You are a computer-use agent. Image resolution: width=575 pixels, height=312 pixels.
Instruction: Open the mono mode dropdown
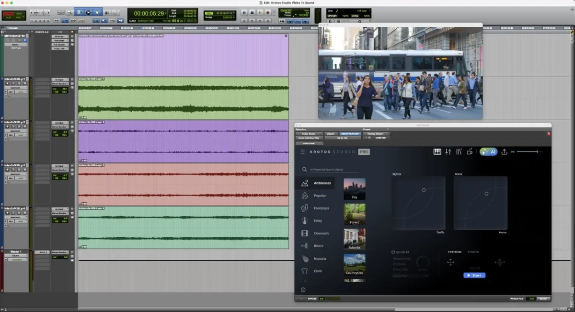[x=310, y=143]
